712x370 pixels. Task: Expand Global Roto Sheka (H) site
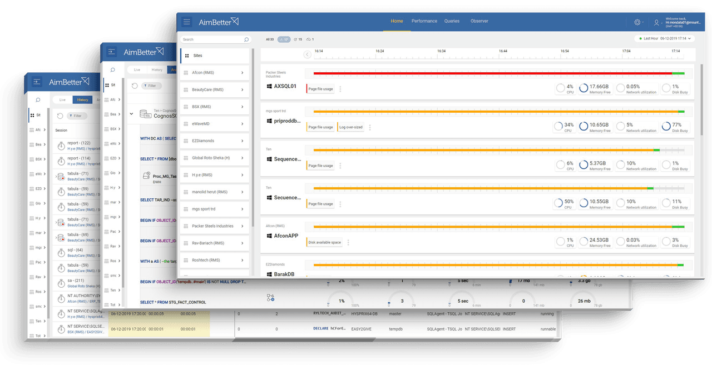(x=243, y=158)
